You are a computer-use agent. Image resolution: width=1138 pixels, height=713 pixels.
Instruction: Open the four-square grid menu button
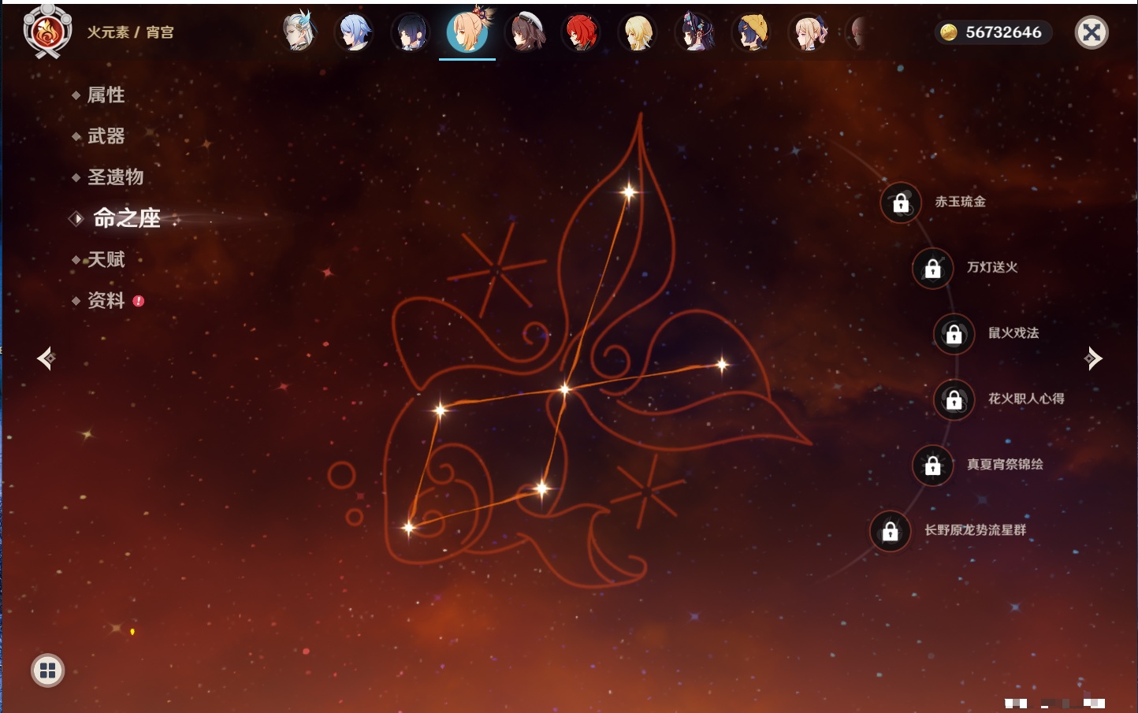point(47,670)
